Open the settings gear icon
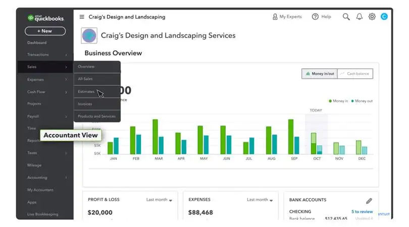Viewport: 409px width, 227px height. tap(372, 17)
